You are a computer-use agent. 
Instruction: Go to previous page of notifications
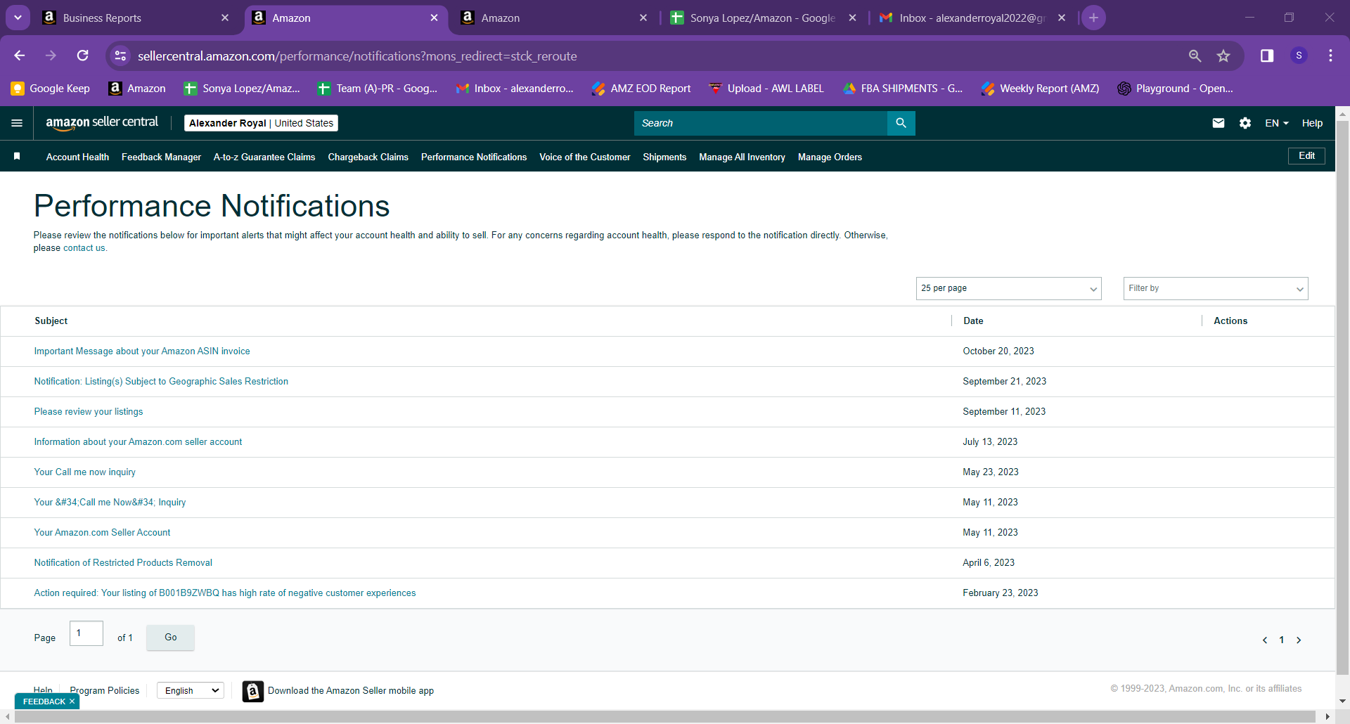1265,640
